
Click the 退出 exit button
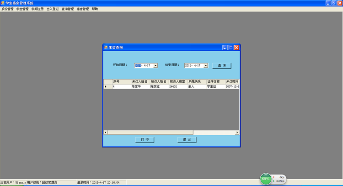click(x=187, y=140)
